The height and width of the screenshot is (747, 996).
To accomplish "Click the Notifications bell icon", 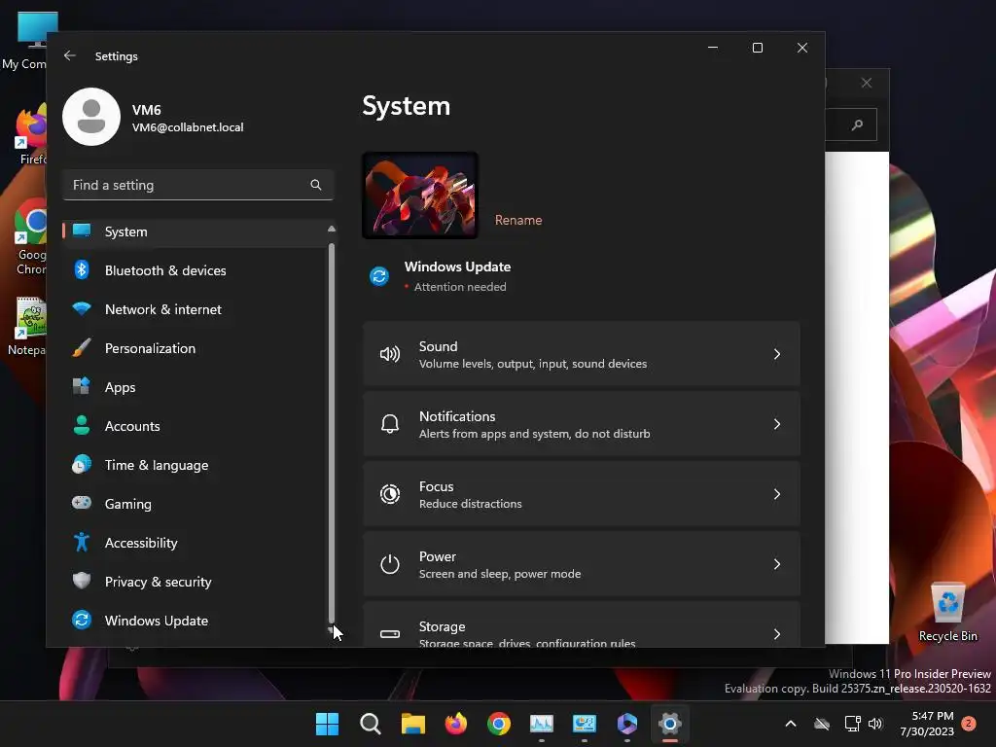I will 390,424.
